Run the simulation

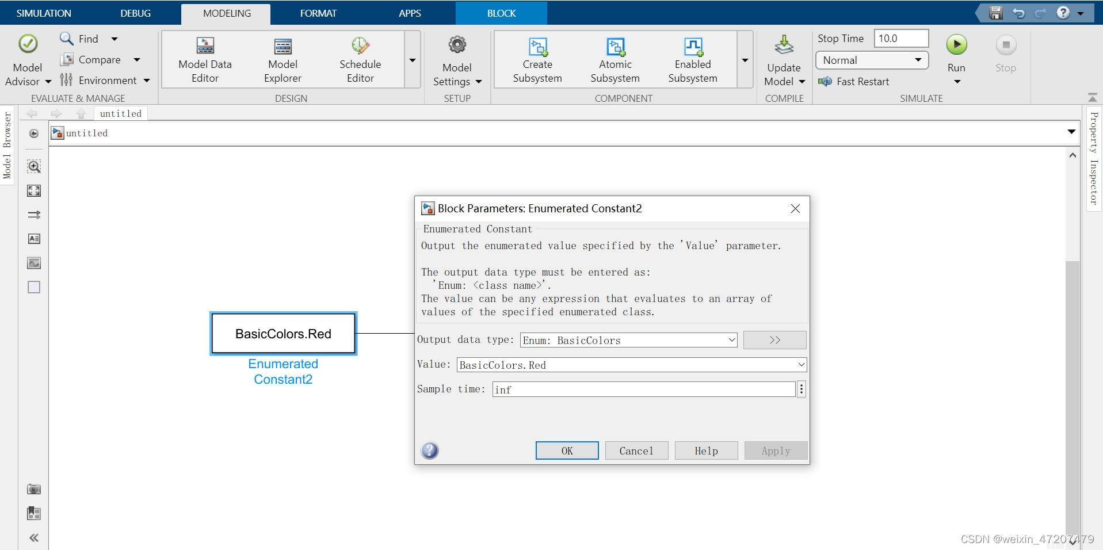click(x=956, y=45)
